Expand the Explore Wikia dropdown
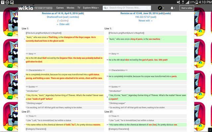 click(91, 8)
